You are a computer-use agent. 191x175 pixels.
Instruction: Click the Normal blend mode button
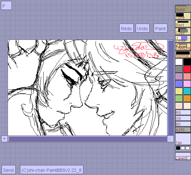tap(183, 54)
